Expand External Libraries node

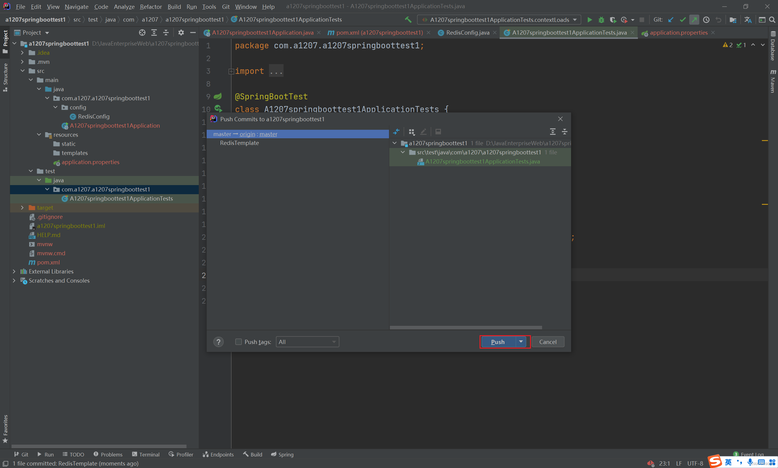pyautogui.click(x=14, y=271)
